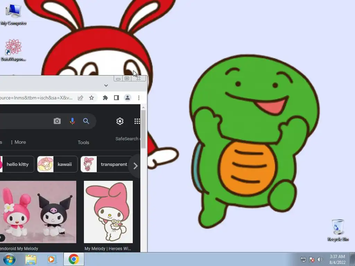Image resolution: width=355 pixels, height=266 pixels.
Task: Open the volume speaker tray icon
Action: (x=320, y=259)
